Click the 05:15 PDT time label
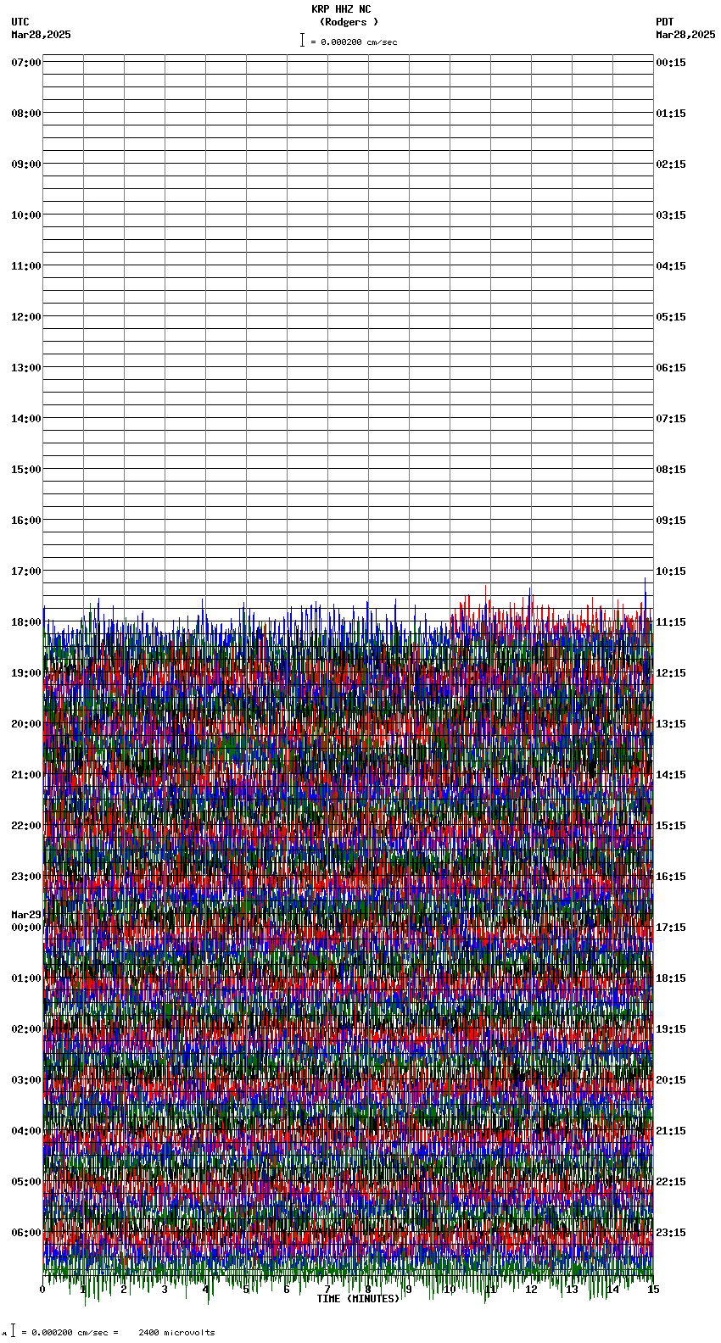Image resolution: width=721 pixels, height=1343 pixels. 671,317
